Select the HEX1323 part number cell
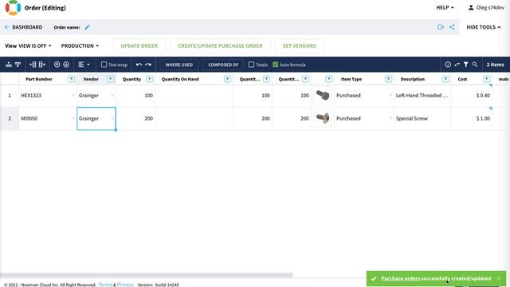510x287 pixels. (48, 96)
